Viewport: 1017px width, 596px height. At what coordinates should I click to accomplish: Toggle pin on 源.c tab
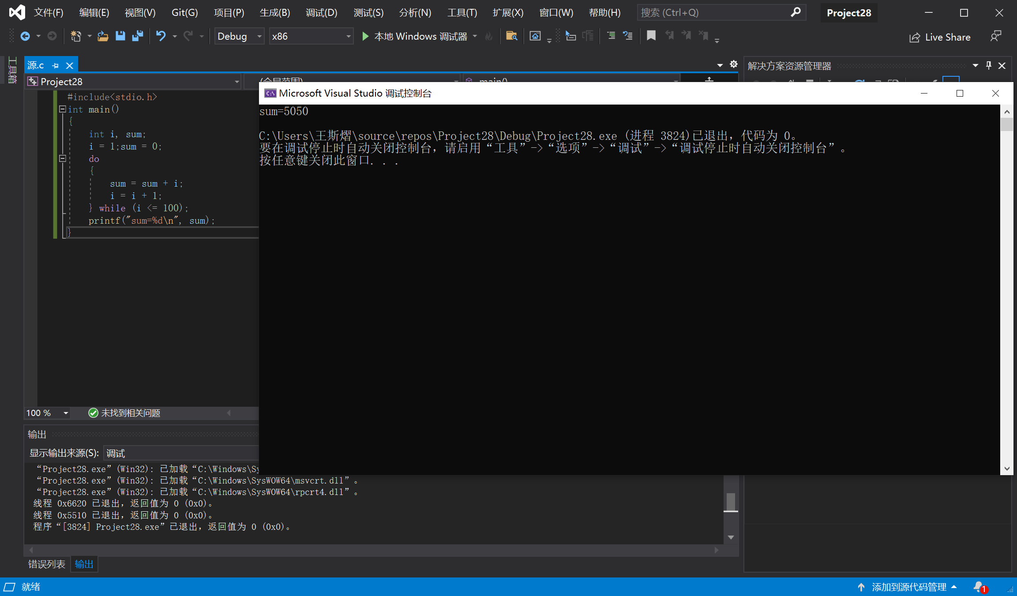(x=56, y=66)
